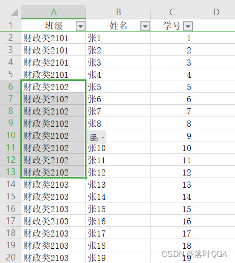This screenshot has width=235, height=263.
Task: Select column B header
Action: pyautogui.click(x=118, y=12)
